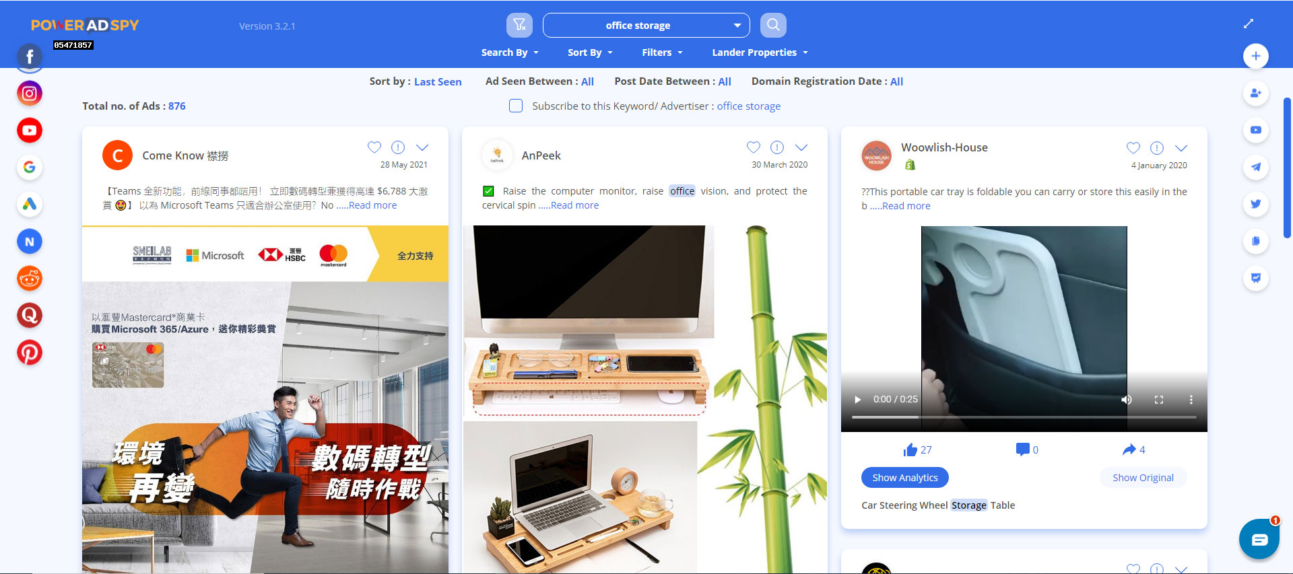Screen dimensions: 1293x574
Task: Clear filters using the funnel icon
Action: click(x=519, y=26)
